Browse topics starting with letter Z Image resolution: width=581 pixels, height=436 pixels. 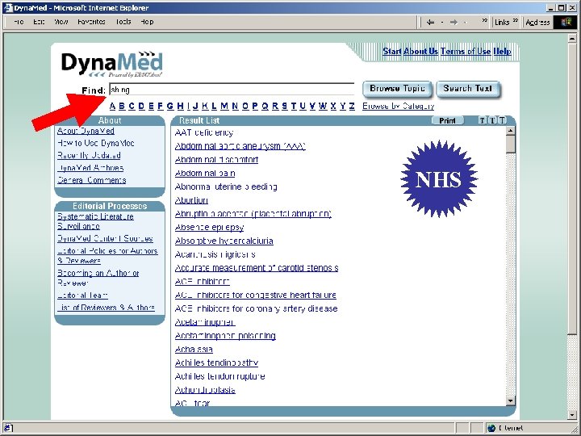point(352,107)
